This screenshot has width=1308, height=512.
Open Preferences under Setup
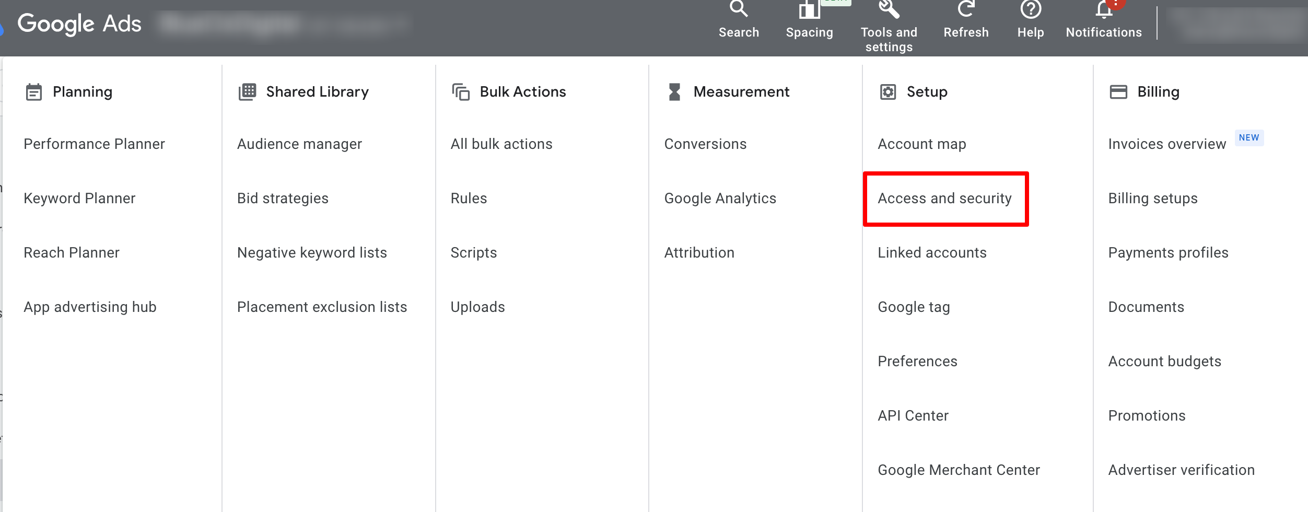click(x=917, y=362)
